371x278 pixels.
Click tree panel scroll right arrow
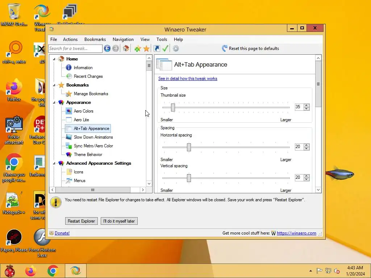tap(143, 190)
